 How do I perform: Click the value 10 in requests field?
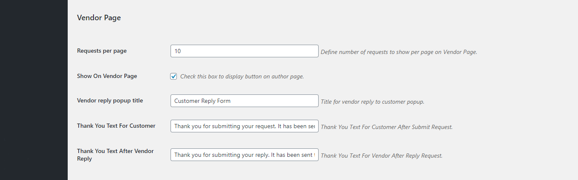178,51
